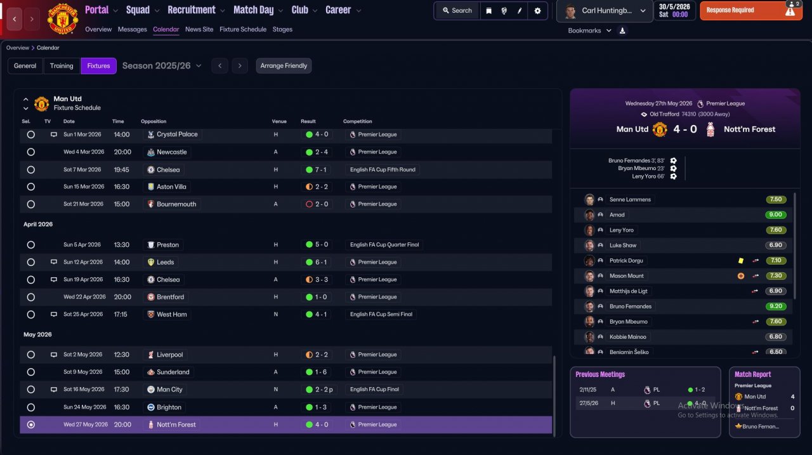Switch to the General calendar tab

[25, 66]
